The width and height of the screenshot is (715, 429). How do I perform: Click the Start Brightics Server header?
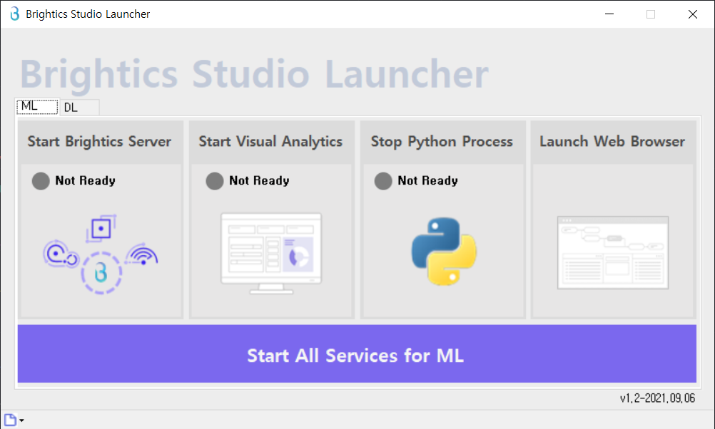coord(100,142)
